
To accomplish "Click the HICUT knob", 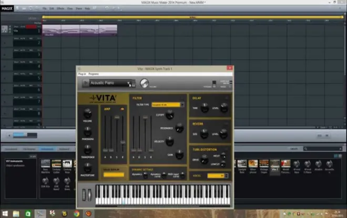I will click(223, 156).
